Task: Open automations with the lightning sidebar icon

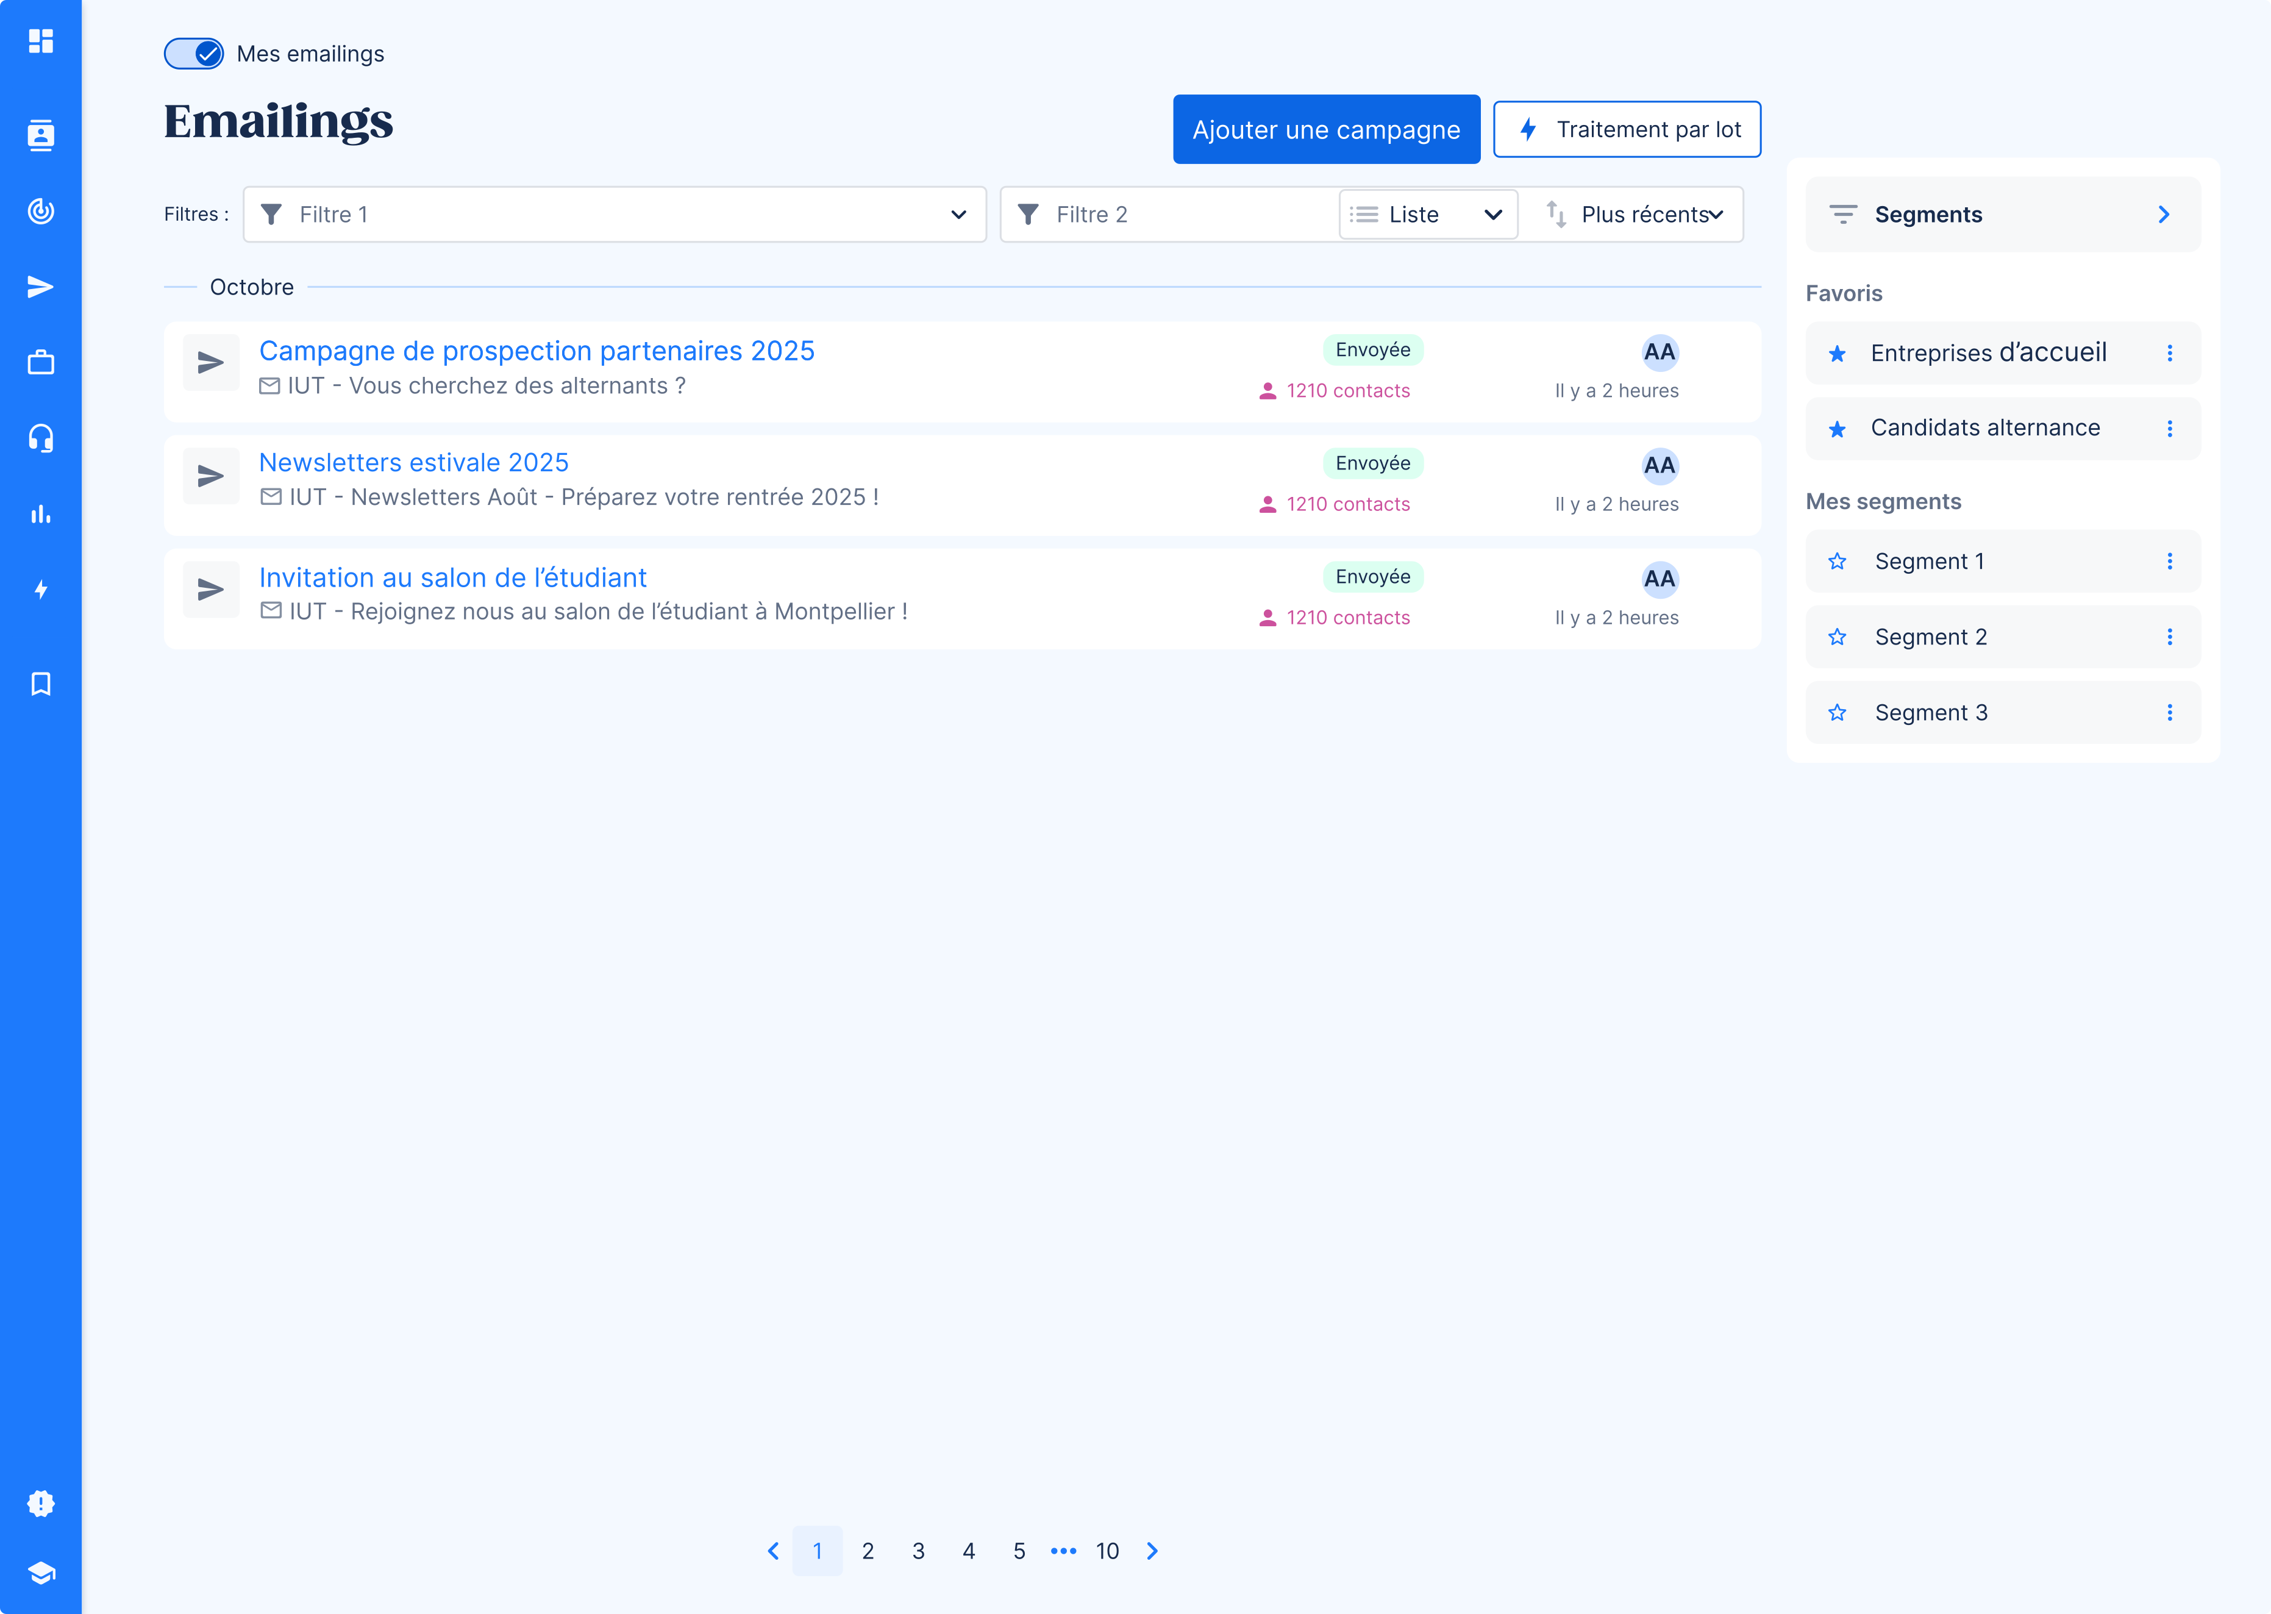Action: tap(41, 588)
